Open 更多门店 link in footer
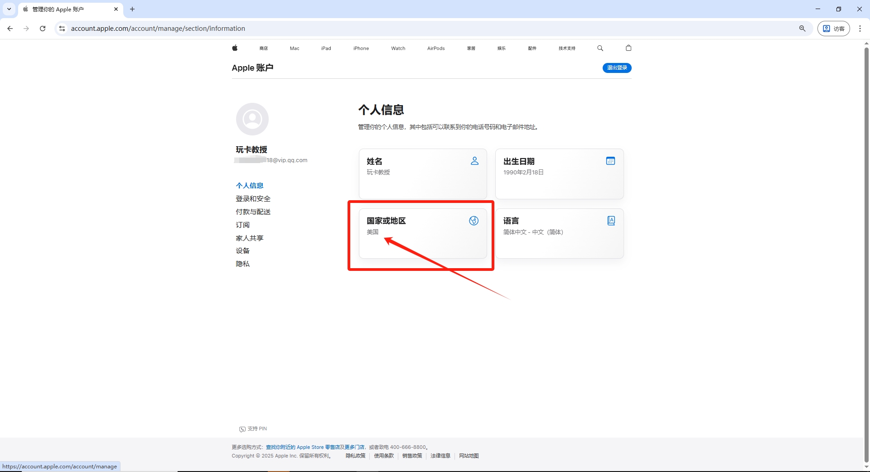 [354, 447]
